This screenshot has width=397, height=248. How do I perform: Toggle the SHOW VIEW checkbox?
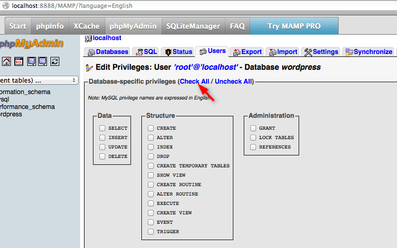[151, 175]
